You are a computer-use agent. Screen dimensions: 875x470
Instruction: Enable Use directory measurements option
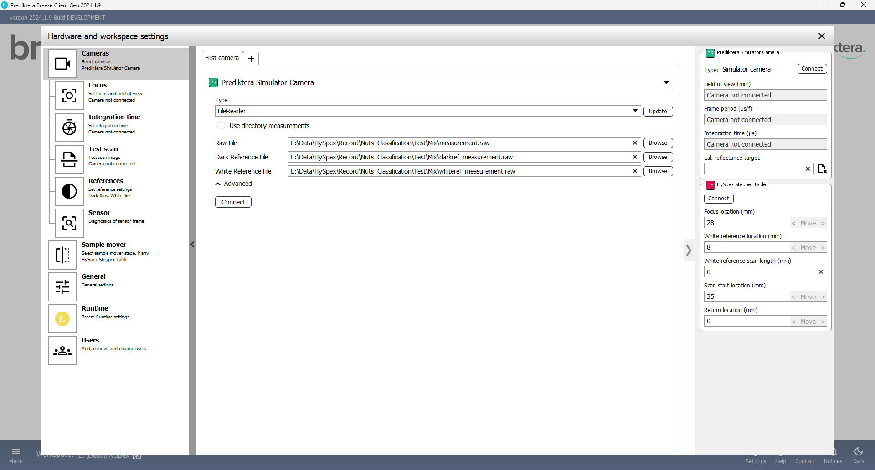click(221, 126)
